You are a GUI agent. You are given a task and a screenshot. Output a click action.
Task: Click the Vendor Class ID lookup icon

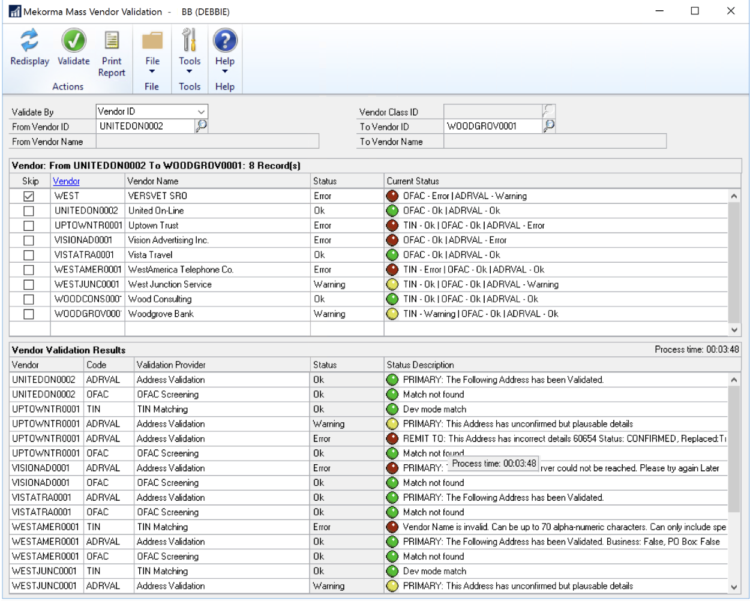point(548,111)
